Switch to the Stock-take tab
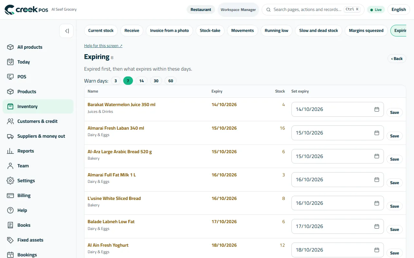This screenshot has height=258, width=414. coord(210,31)
